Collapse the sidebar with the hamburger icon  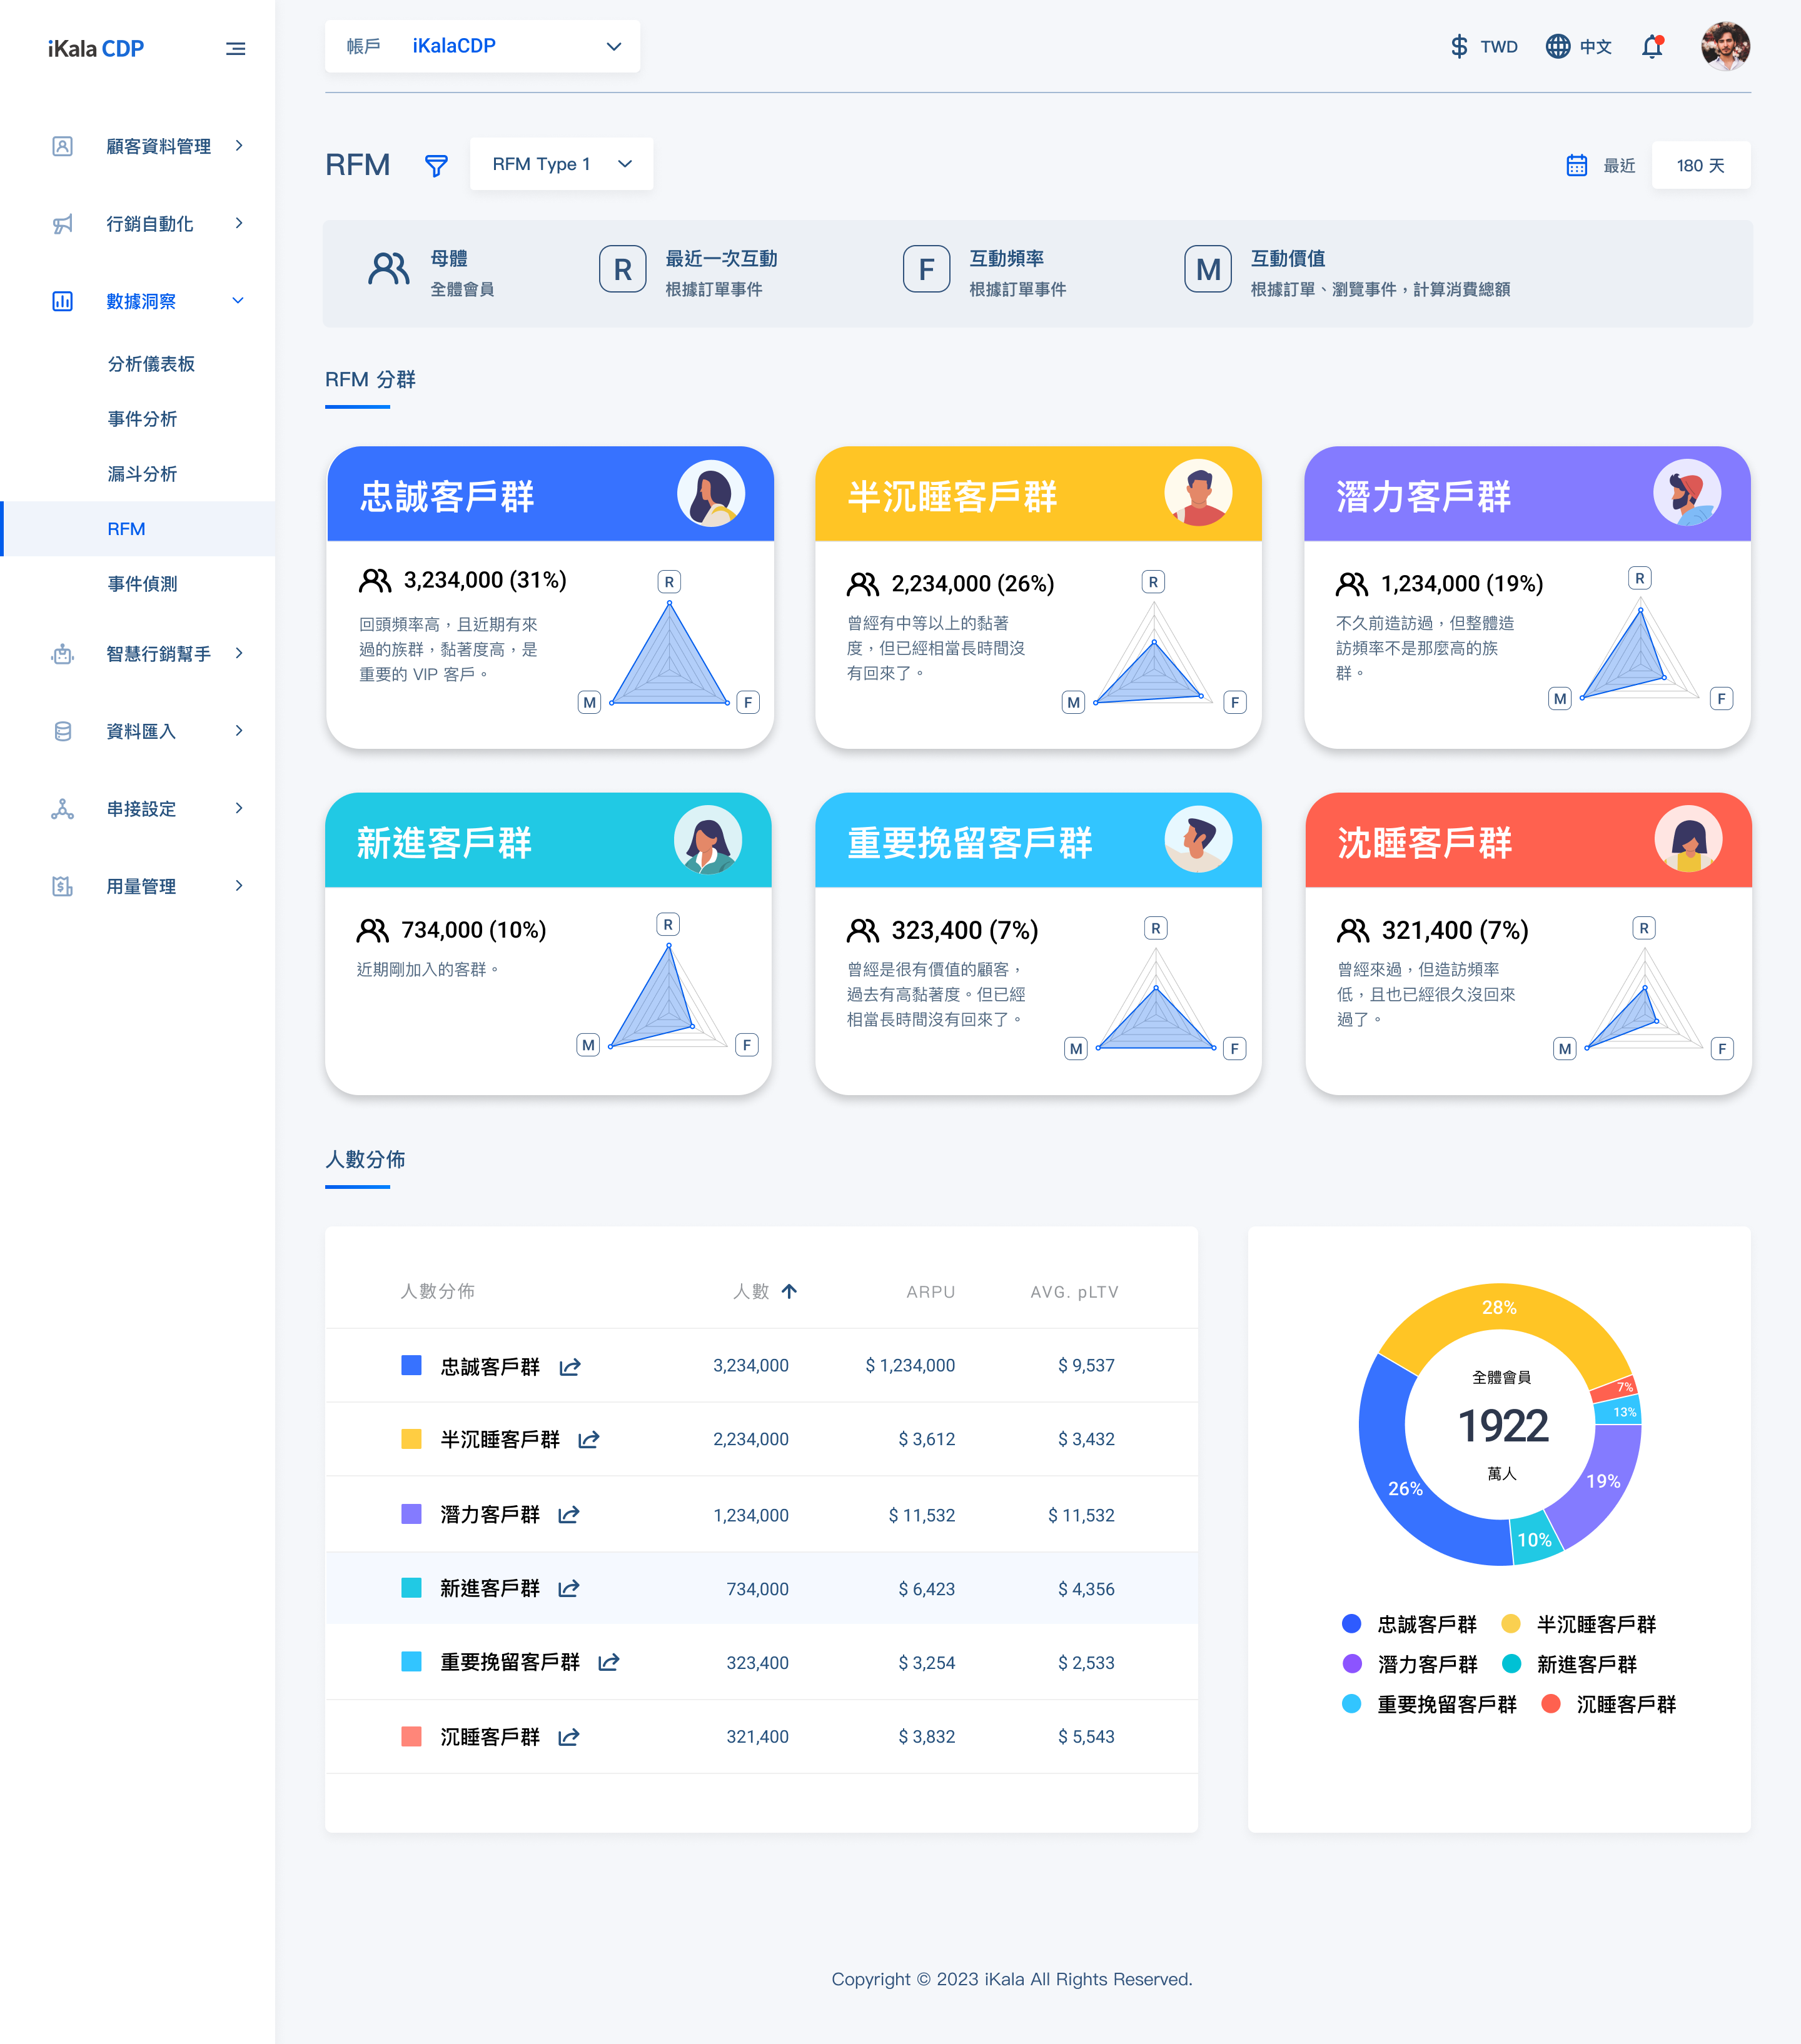point(235,48)
